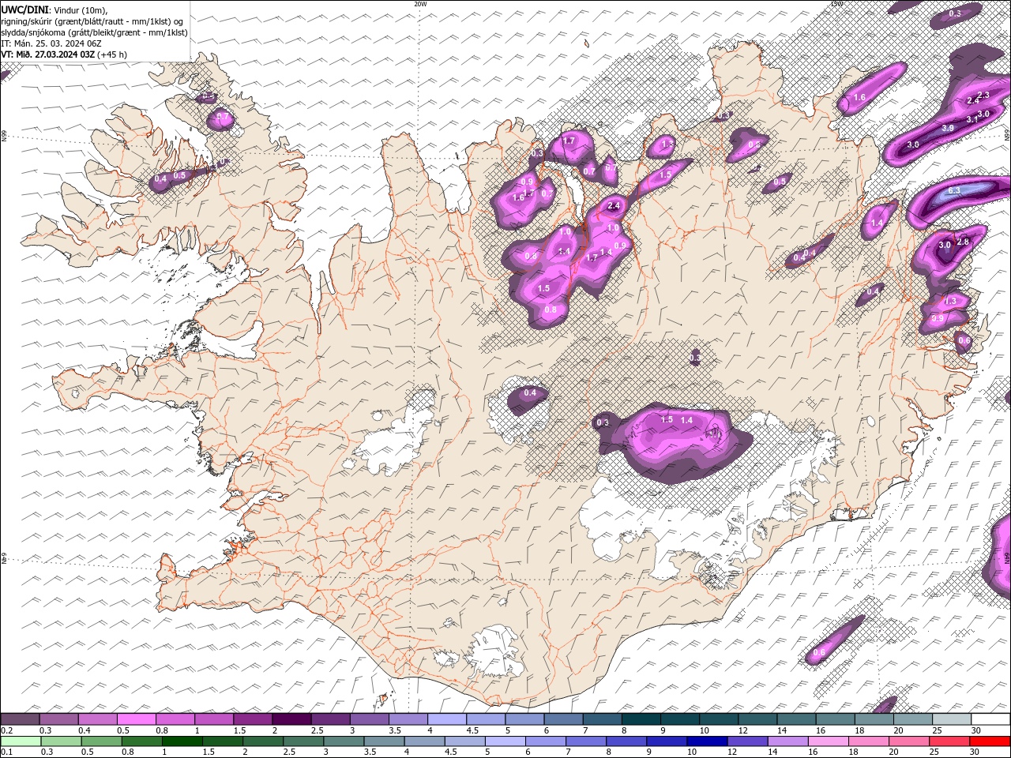Select the 'rigning/skúrir' legend description line
The width and height of the screenshot is (1011, 758).
(92, 21)
